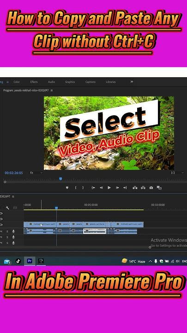The height and width of the screenshot is (333, 187).
Task: Solo the first audio track
Action: point(7,231)
